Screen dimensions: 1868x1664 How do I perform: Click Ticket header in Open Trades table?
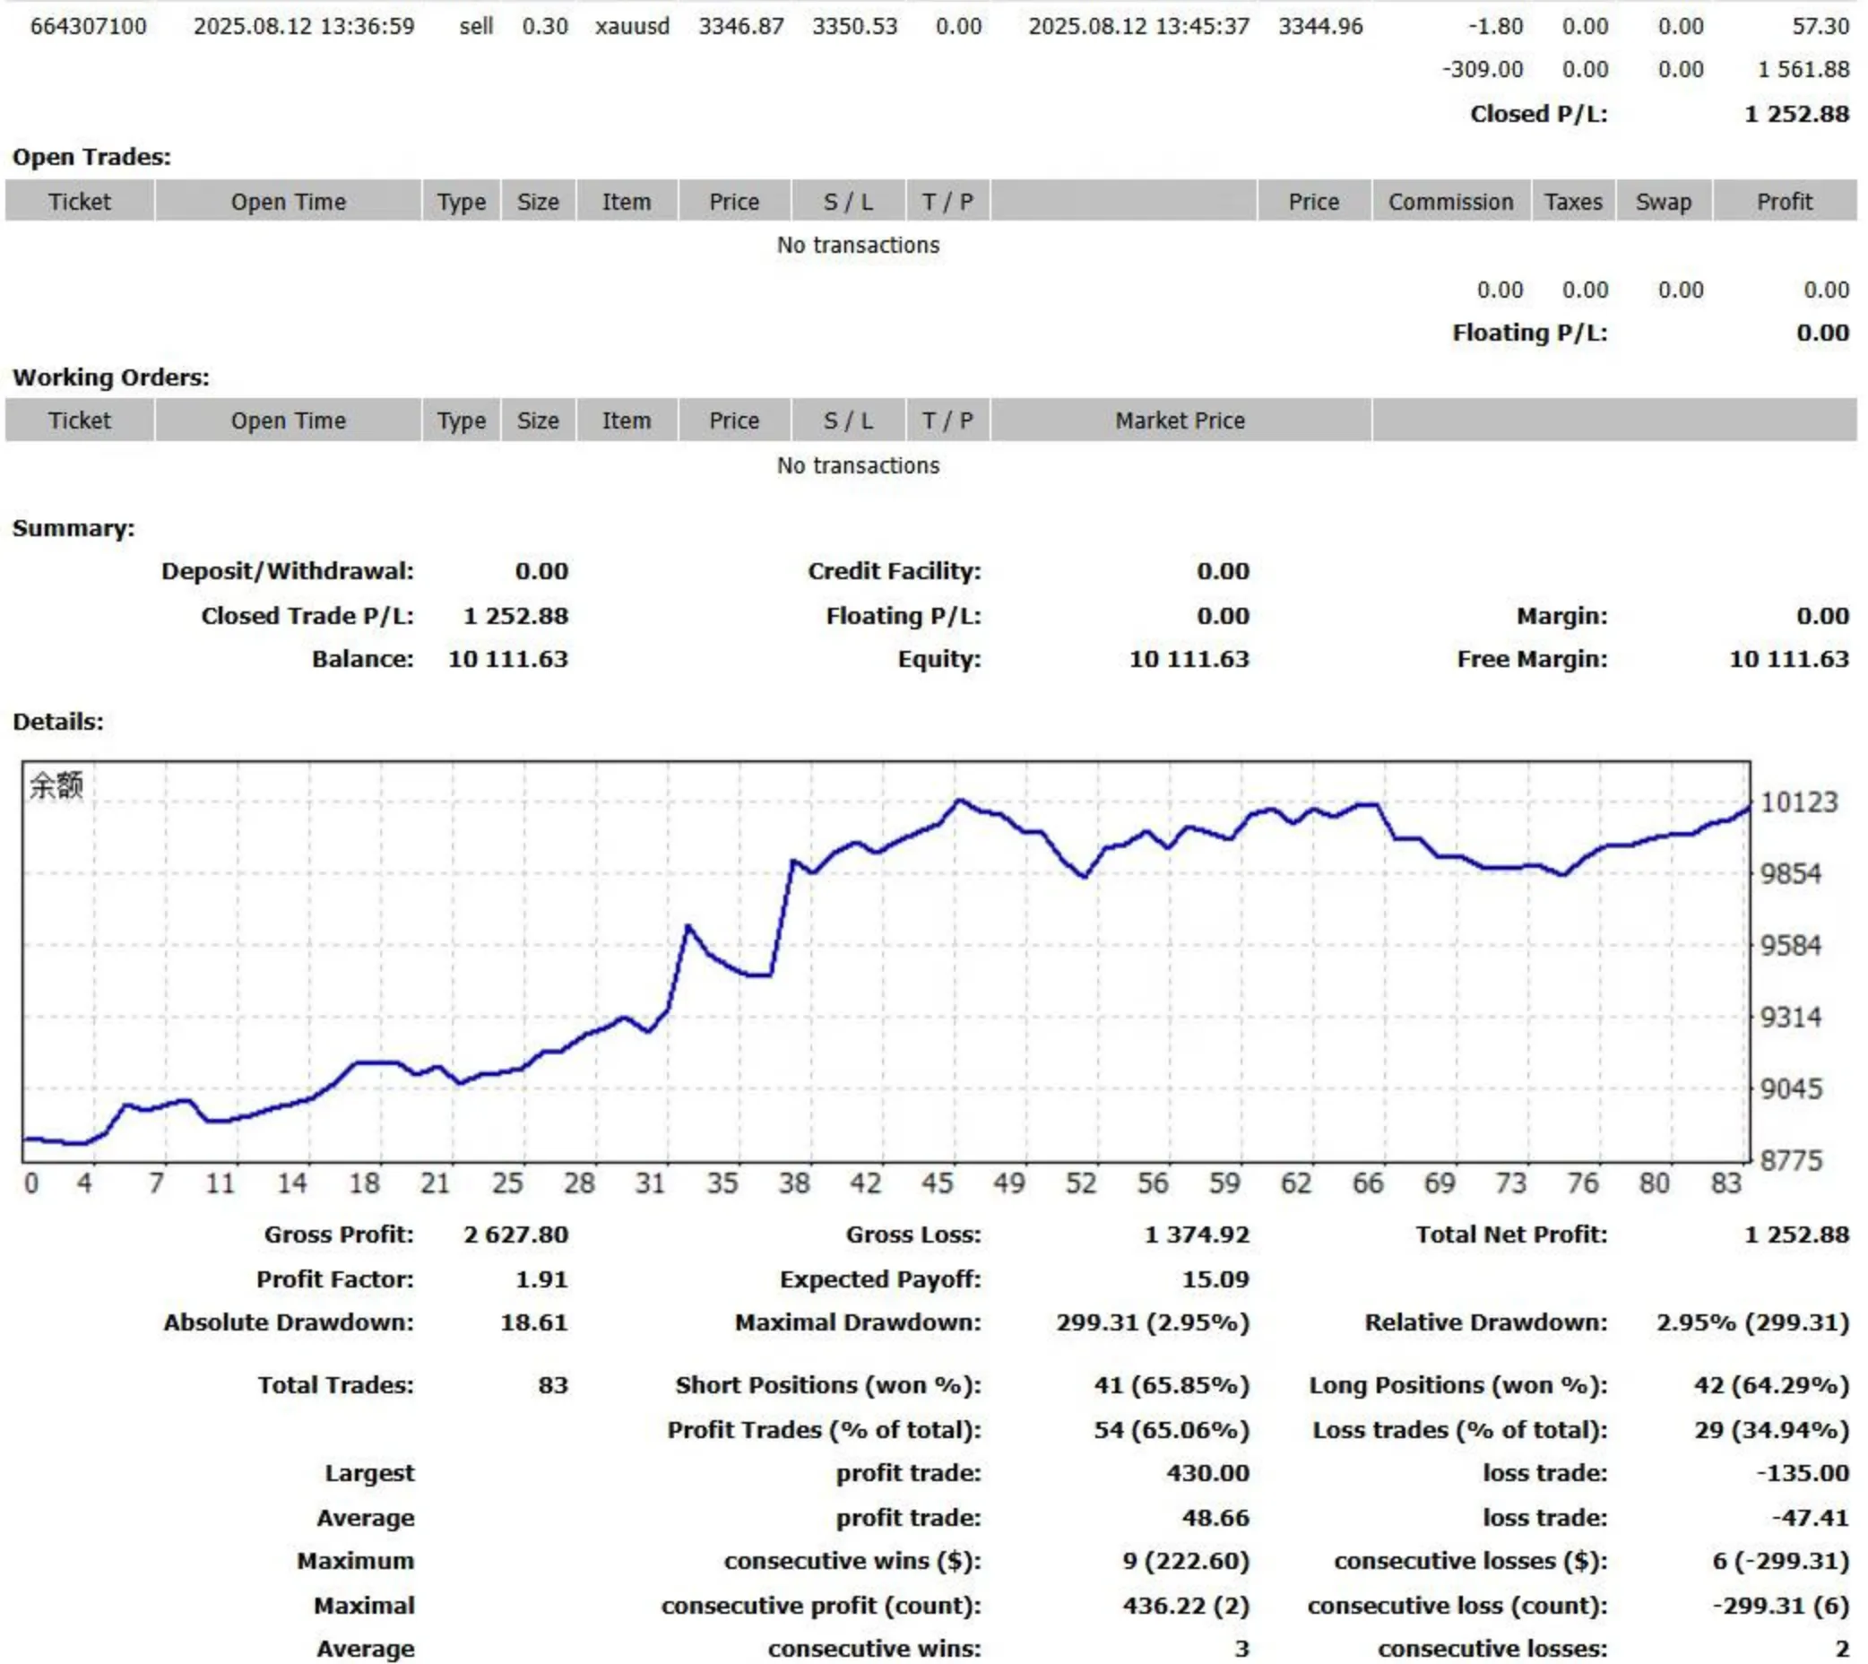point(80,202)
